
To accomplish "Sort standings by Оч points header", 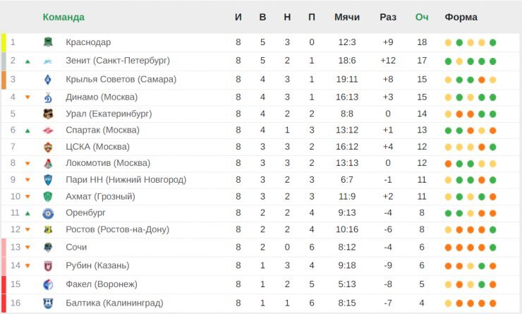I will pos(422,17).
